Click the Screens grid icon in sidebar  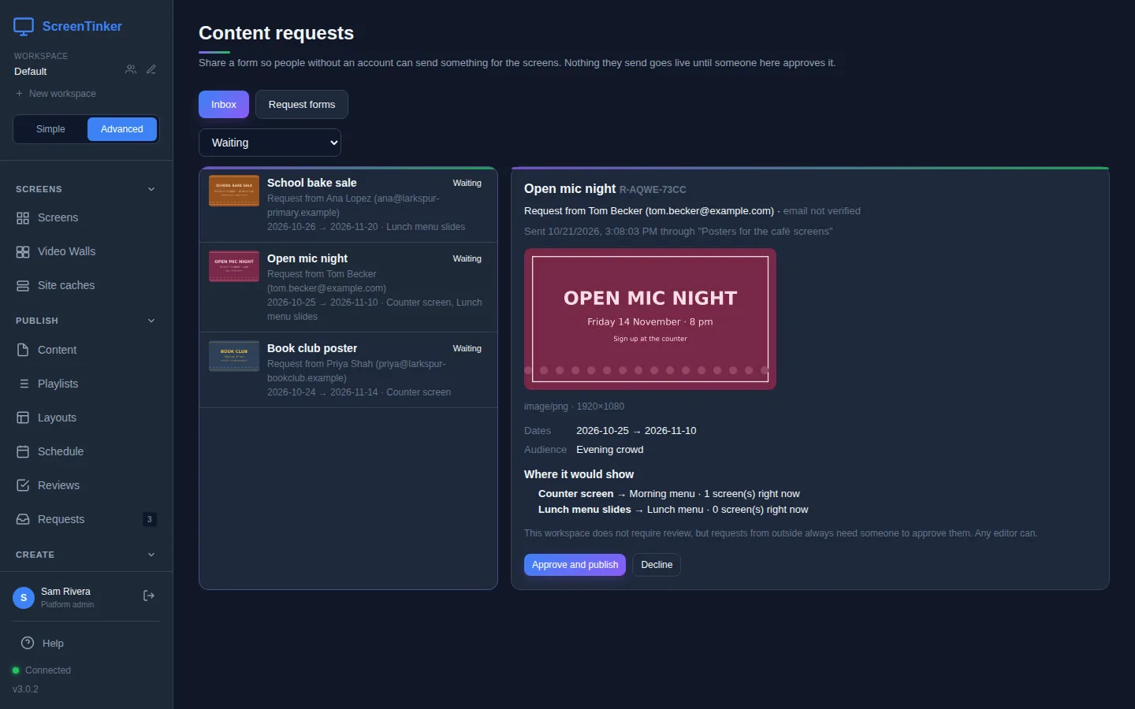pos(23,218)
